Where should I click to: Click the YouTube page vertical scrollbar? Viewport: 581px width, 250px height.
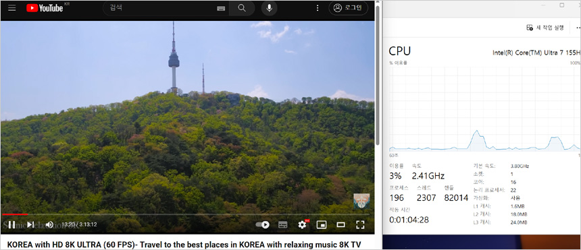point(378,76)
